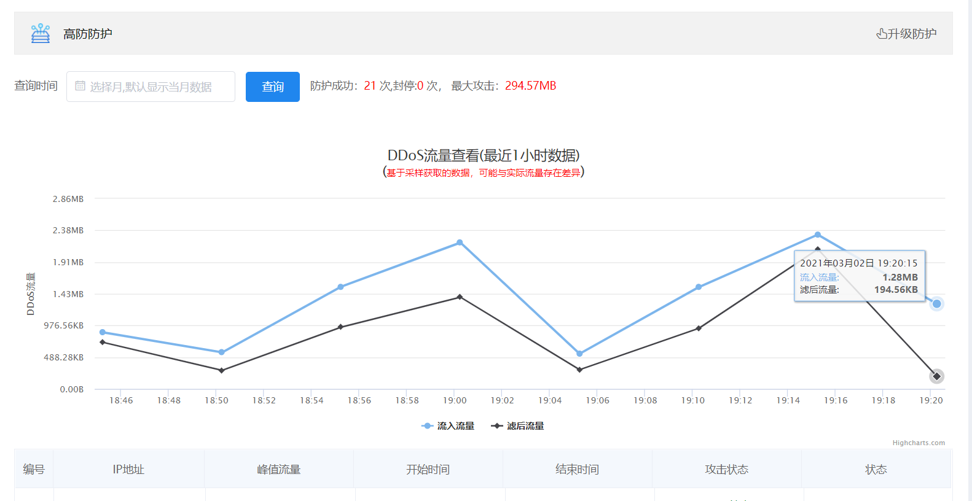Viewport: 972px width, 501px height.
Task: Click the 攻击状态 column header
Action: point(726,470)
